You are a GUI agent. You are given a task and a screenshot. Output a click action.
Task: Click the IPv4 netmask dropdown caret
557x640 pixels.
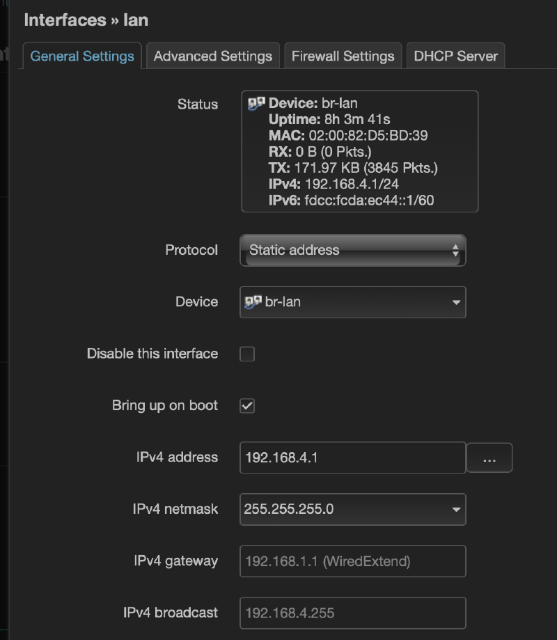pos(456,509)
